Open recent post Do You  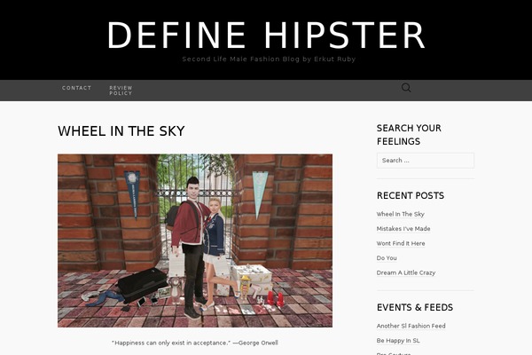tap(387, 258)
